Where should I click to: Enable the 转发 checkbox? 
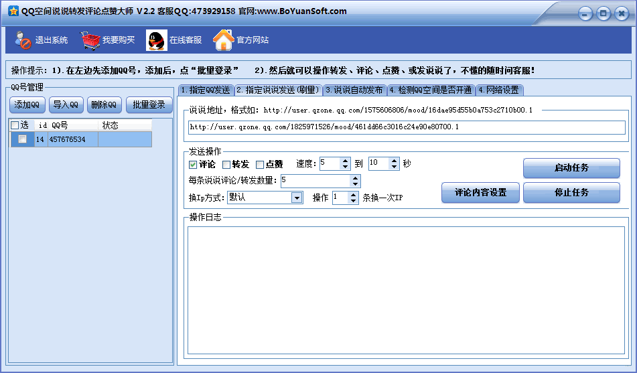226,165
